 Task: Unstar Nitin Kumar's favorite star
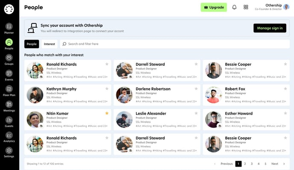107,113
